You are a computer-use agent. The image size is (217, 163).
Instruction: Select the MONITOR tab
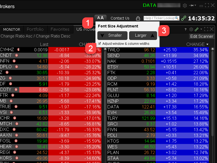tap(12, 29)
